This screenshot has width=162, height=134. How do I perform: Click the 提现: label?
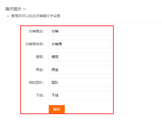pyautogui.click(x=40, y=57)
